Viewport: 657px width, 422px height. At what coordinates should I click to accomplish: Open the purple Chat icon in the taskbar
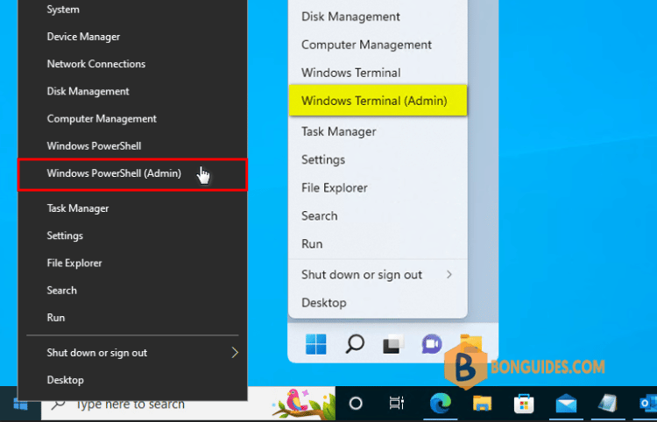pyautogui.click(x=432, y=344)
